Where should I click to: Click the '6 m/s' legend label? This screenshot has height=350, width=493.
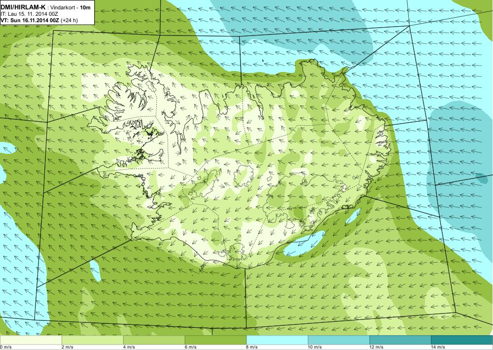click(191, 347)
